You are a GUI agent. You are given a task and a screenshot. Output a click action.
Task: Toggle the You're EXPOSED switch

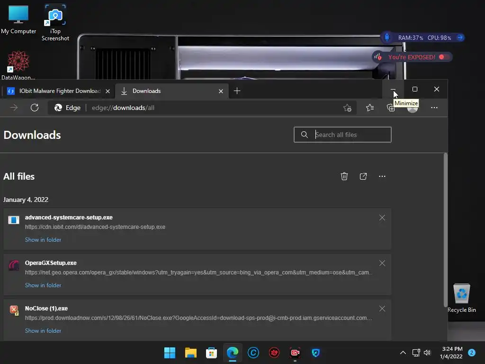click(x=444, y=57)
